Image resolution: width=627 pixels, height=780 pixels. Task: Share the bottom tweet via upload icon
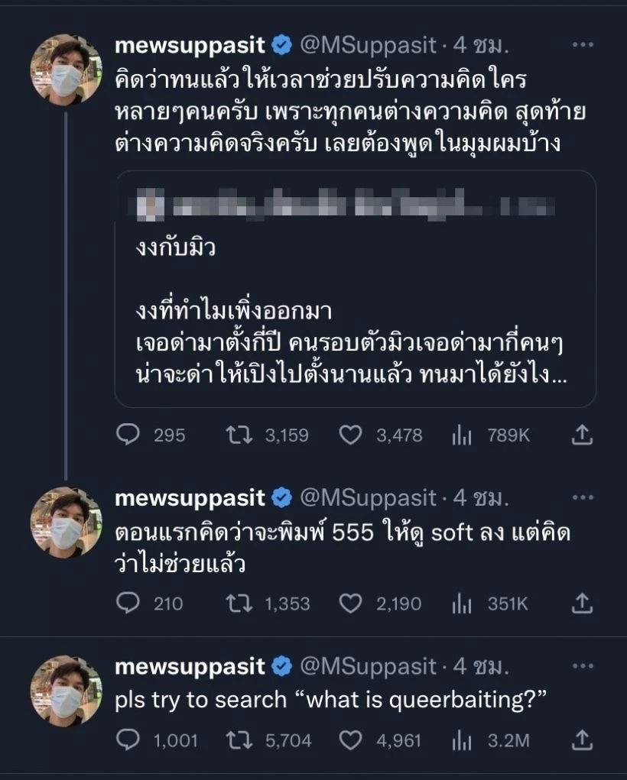pyautogui.click(x=583, y=740)
